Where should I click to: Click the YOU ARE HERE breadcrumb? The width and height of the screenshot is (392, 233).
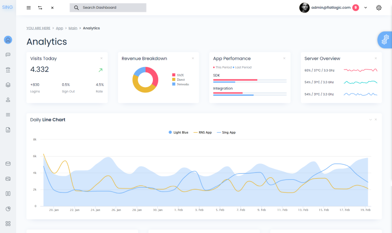[38, 28]
